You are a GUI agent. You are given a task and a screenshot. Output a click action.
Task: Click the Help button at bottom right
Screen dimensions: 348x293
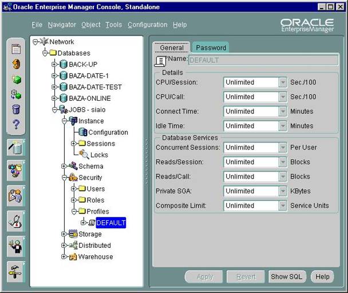pos(322,277)
